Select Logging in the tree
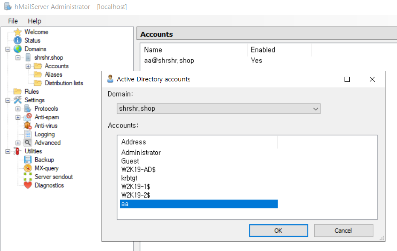Screen dimensions: 397x251 coord(44,134)
